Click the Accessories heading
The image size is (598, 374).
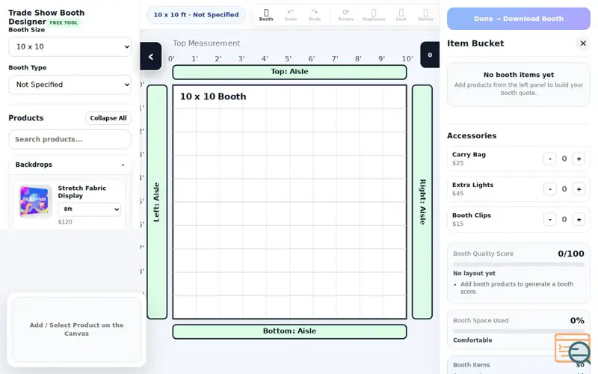coord(472,136)
